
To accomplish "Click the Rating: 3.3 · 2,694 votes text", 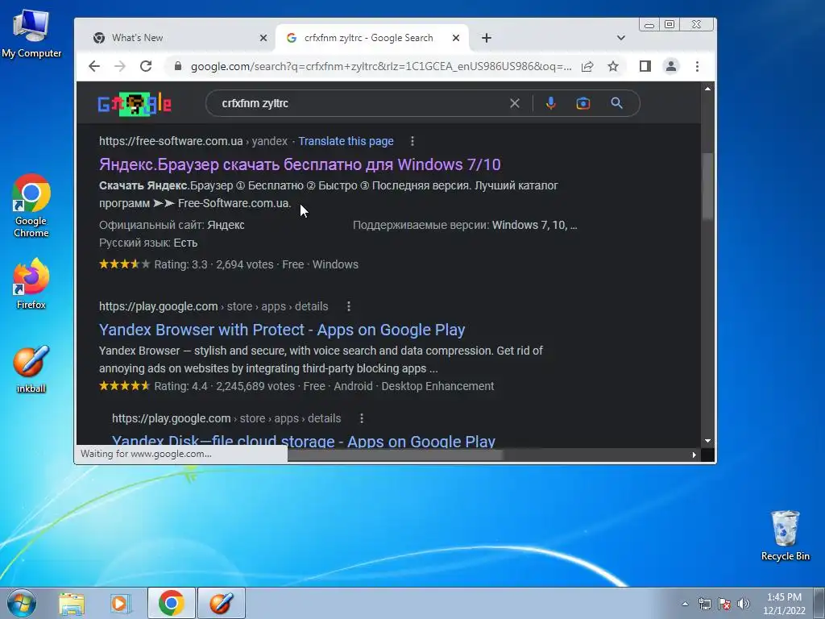I will click(214, 264).
